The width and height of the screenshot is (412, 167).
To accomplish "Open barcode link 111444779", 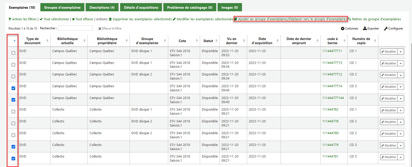I will pos(330,145).
